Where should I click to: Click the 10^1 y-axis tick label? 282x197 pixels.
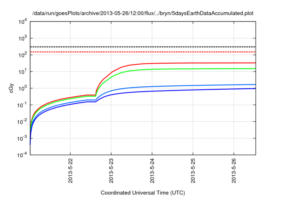[x=23, y=71]
